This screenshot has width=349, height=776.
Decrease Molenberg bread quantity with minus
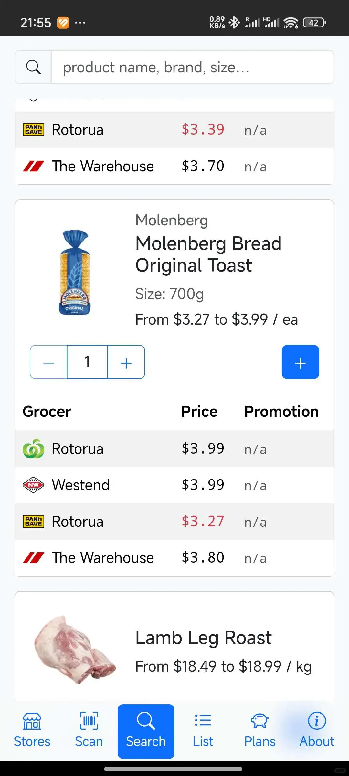[x=48, y=362]
